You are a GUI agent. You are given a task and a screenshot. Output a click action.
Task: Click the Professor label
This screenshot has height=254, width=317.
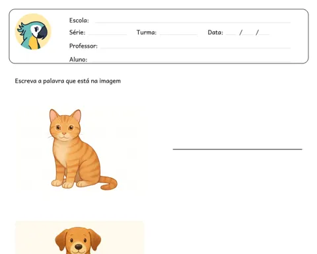coord(83,46)
